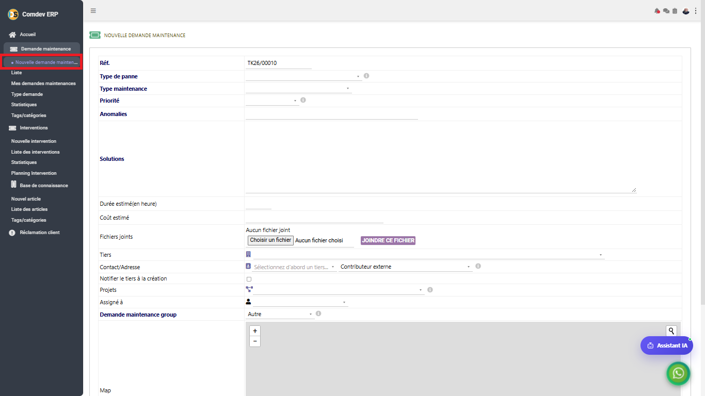Viewport: 705px width, 396px height.
Task: Click into the Solutions text area
Action: pyautogui.click(x=441, y=159)
